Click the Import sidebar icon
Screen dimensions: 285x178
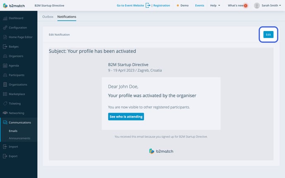5,147
